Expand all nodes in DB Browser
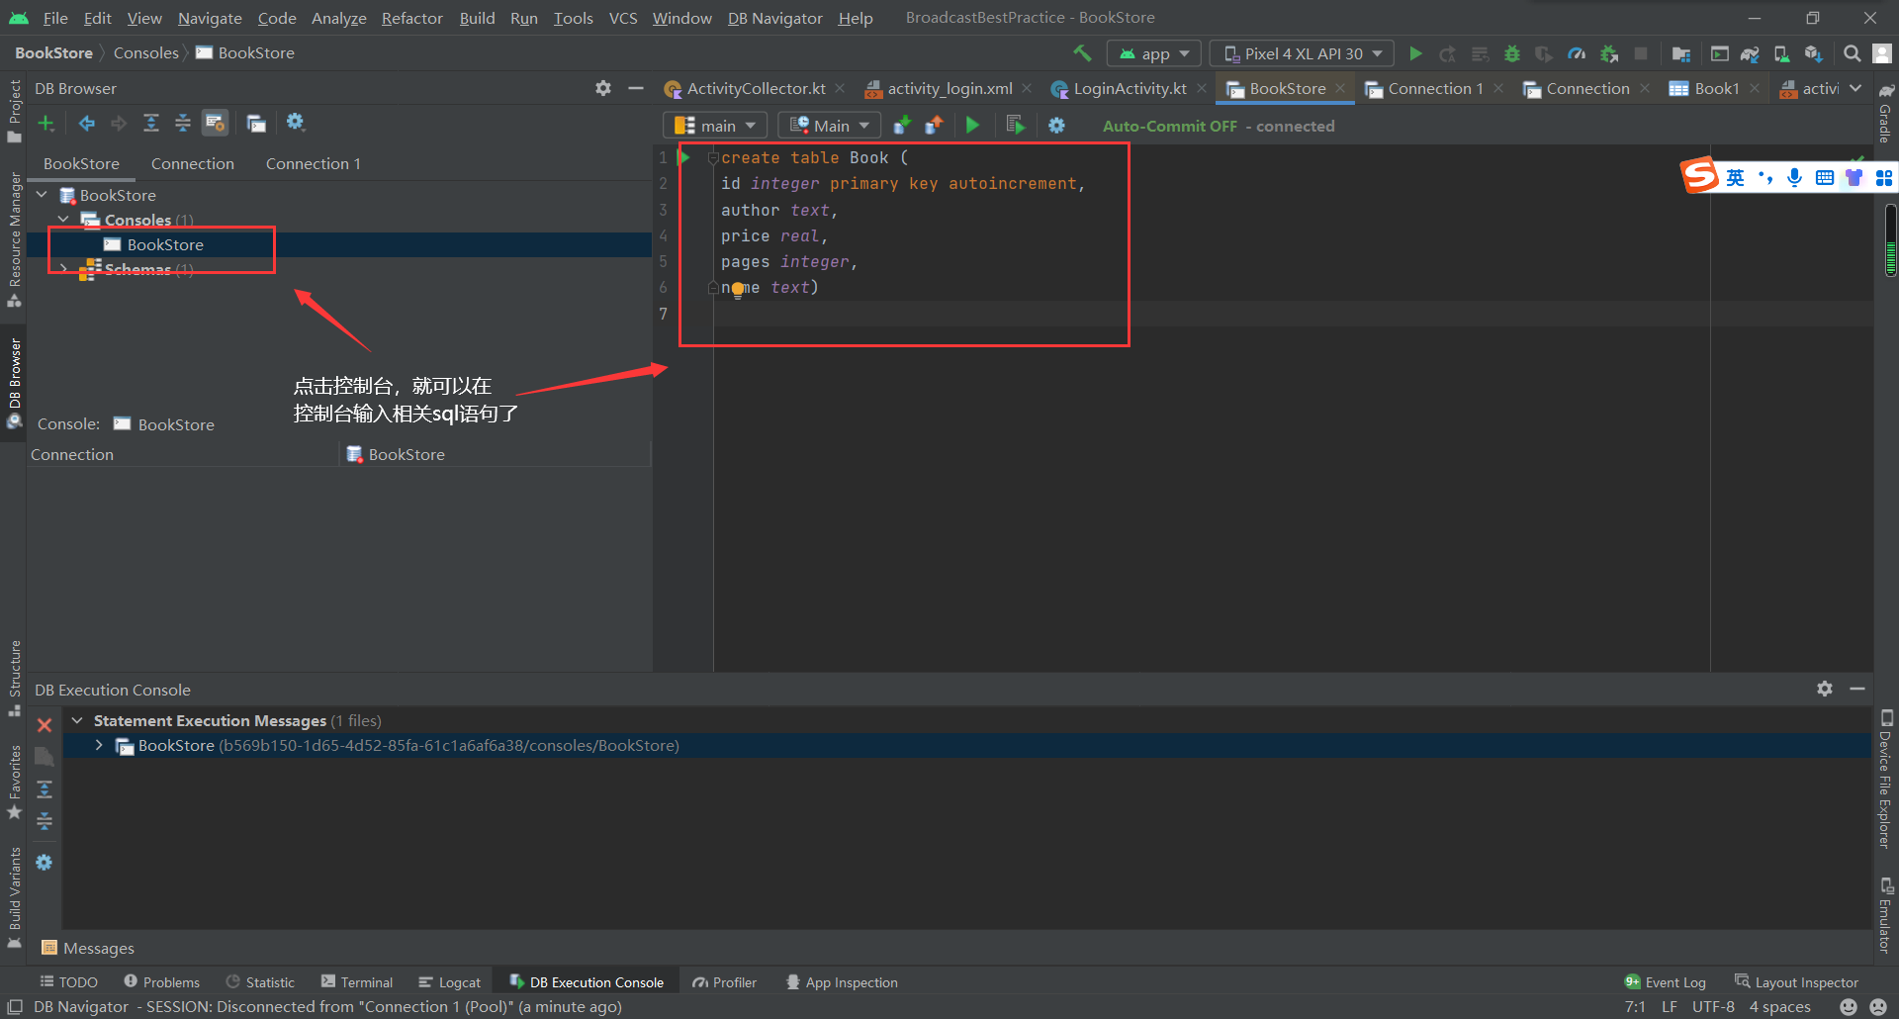Screen dimensions: 1899x1019 151,124
